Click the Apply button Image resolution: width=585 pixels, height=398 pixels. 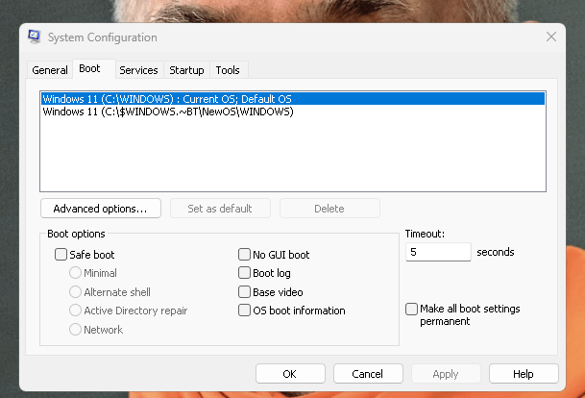[x=446, y=374]
